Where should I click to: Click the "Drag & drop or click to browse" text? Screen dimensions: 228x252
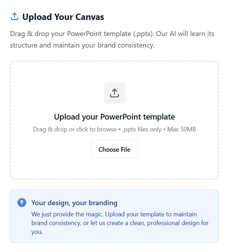(75, 129)
